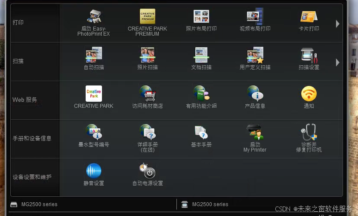This screenshot has height=216, width=358.
Task: Open 产品信息 product information
Action: [255, 97]
